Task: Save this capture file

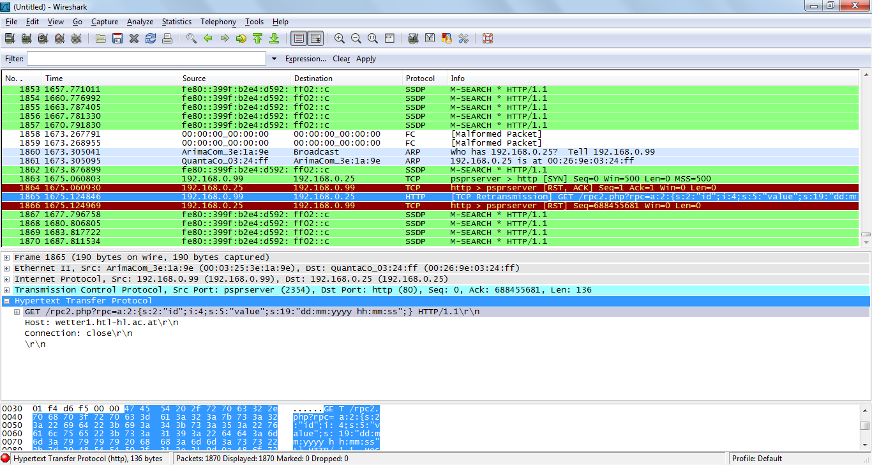Action: [117, 38]
